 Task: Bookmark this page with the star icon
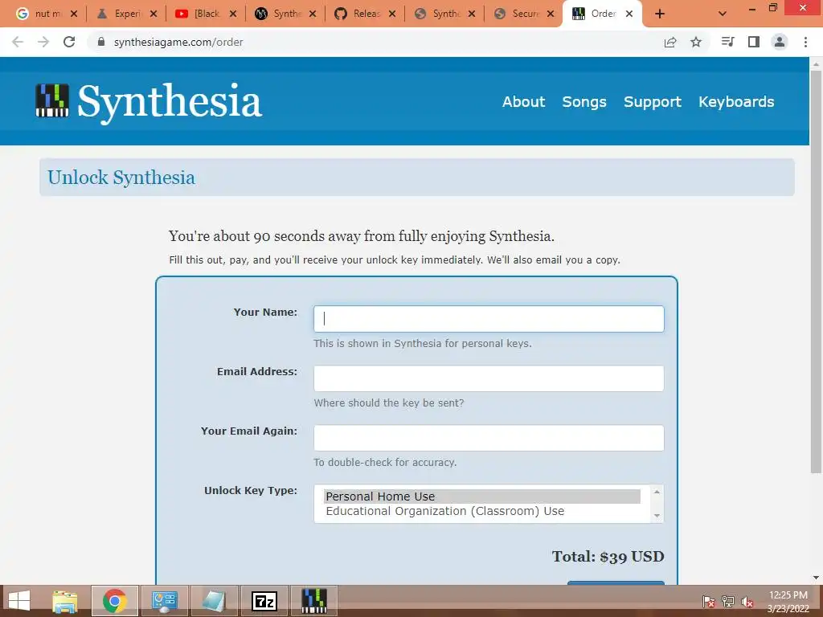[696, 42]
